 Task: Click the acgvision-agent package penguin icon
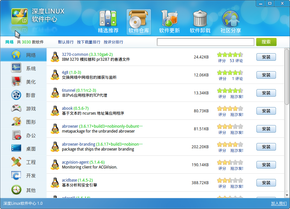pos(55,165)
